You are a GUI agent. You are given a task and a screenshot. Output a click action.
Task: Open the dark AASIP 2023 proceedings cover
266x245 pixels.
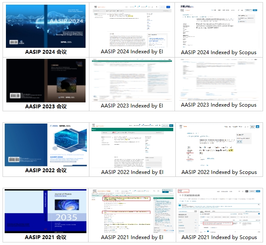coord(46,80)
